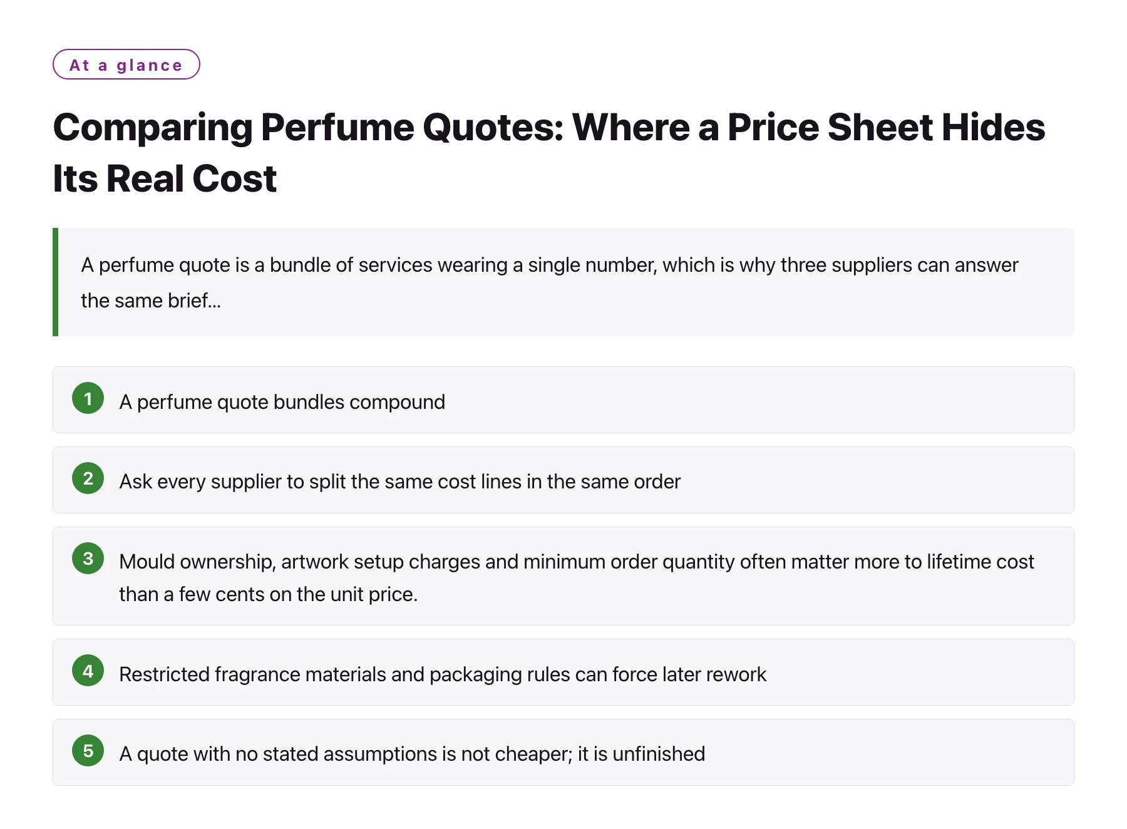Click the intro quote about bundle of services
The width and height of the screenshot is (1127, 829).
pyautogui.click(x=563, y=282)
